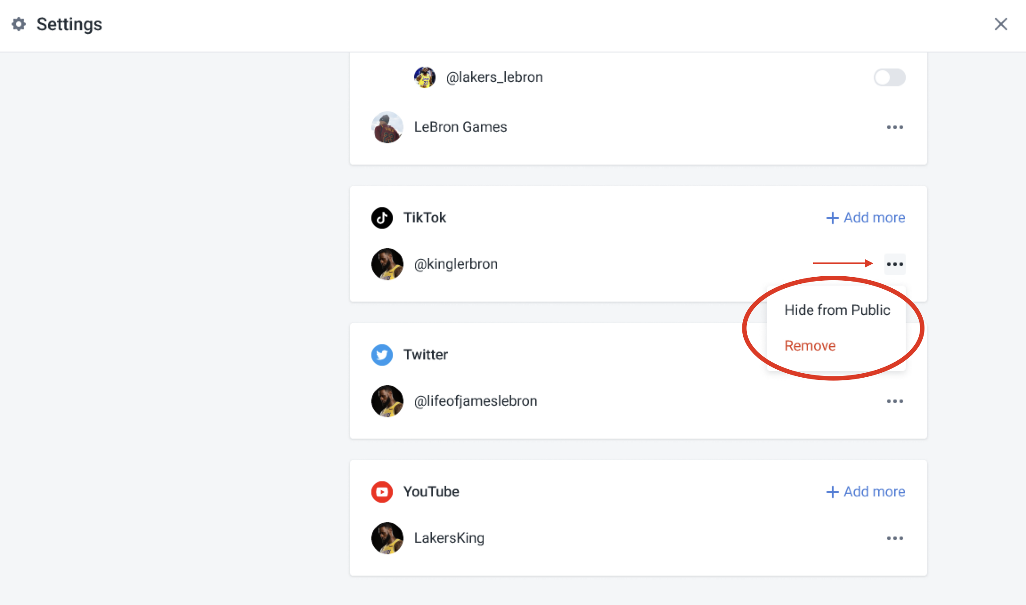Image resolution: width=1026 pixels, height=605 pixels.
Task: Close the Settings dialog
Action: [1001, 24]
